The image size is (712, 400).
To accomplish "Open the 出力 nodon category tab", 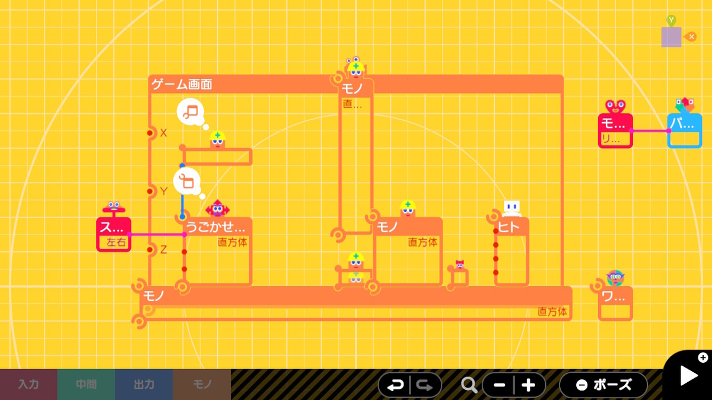I will 144,385.
